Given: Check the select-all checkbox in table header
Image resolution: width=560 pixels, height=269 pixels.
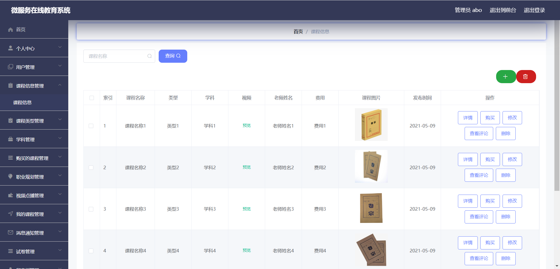Looking at the screenshot, I should [x=92, y=98].
